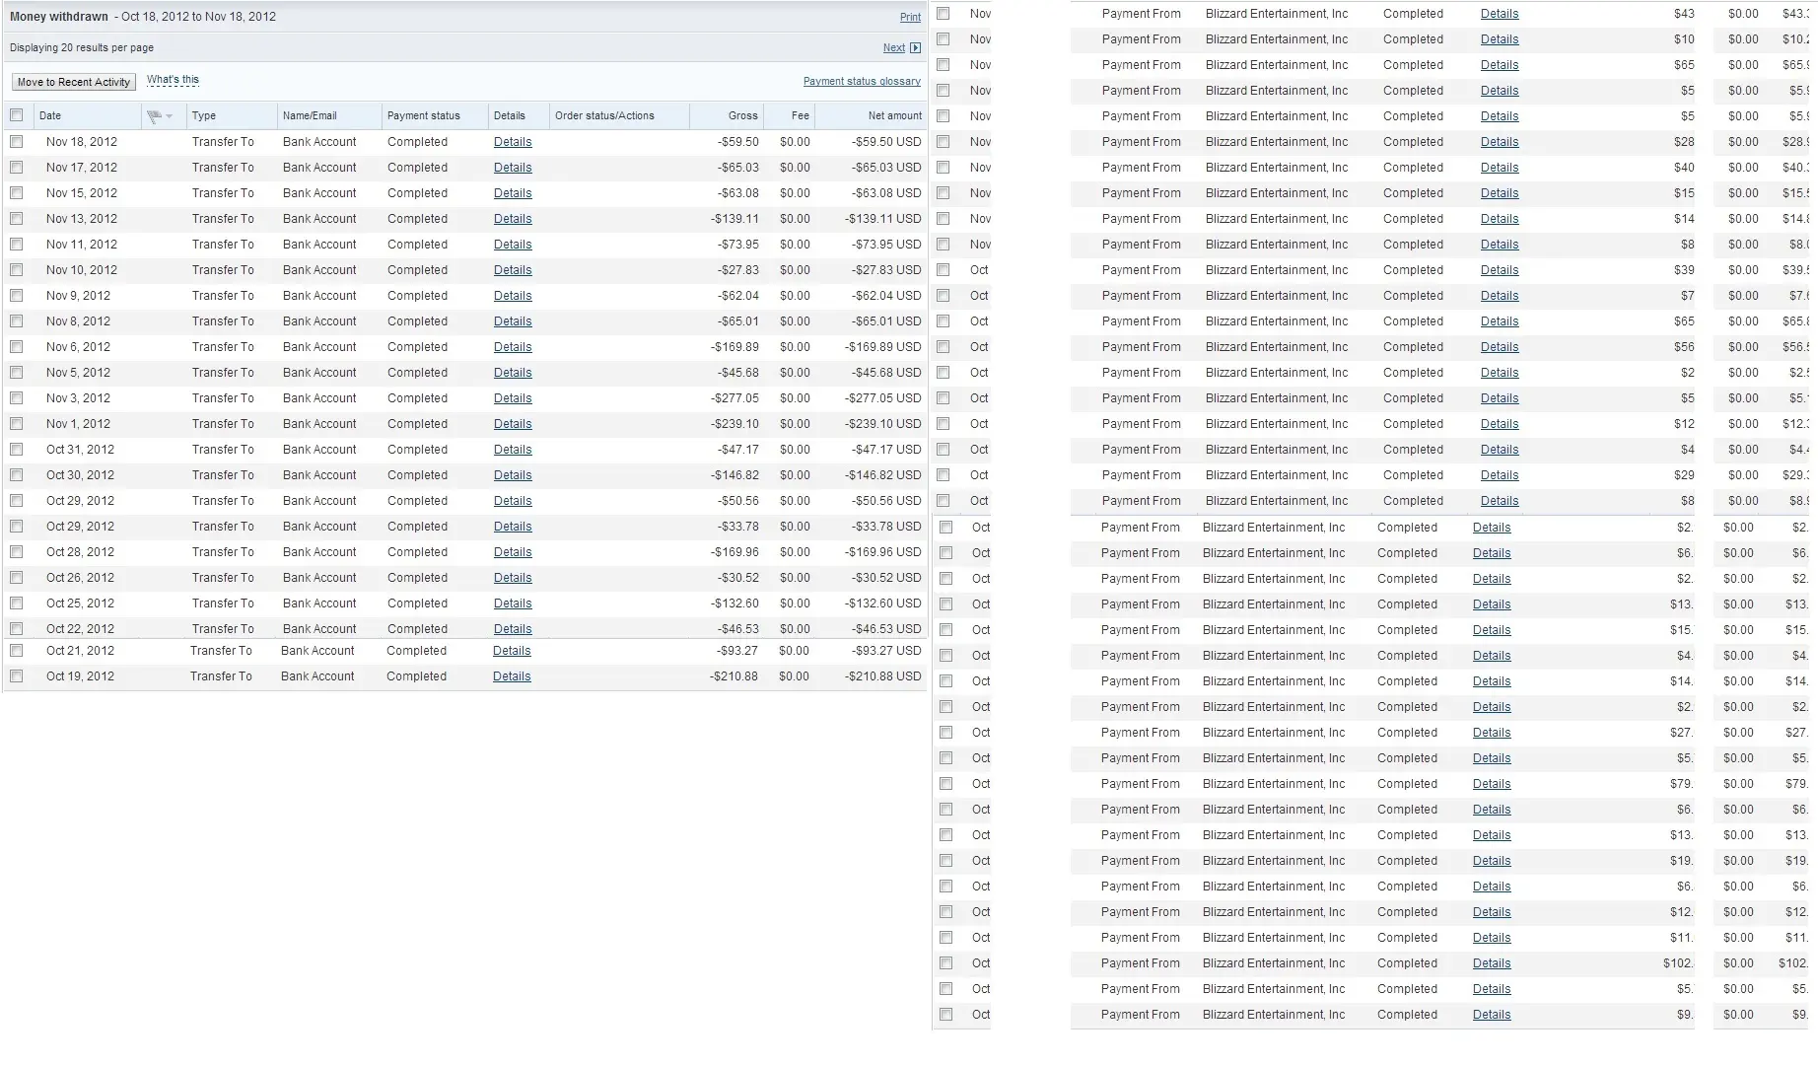This screenshot has width=1818, height=1065.
Task: Open the Payment status glossary link
Action: [861, 81]
